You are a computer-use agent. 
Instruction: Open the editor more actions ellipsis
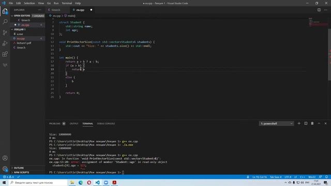click(x=325, y=10)
